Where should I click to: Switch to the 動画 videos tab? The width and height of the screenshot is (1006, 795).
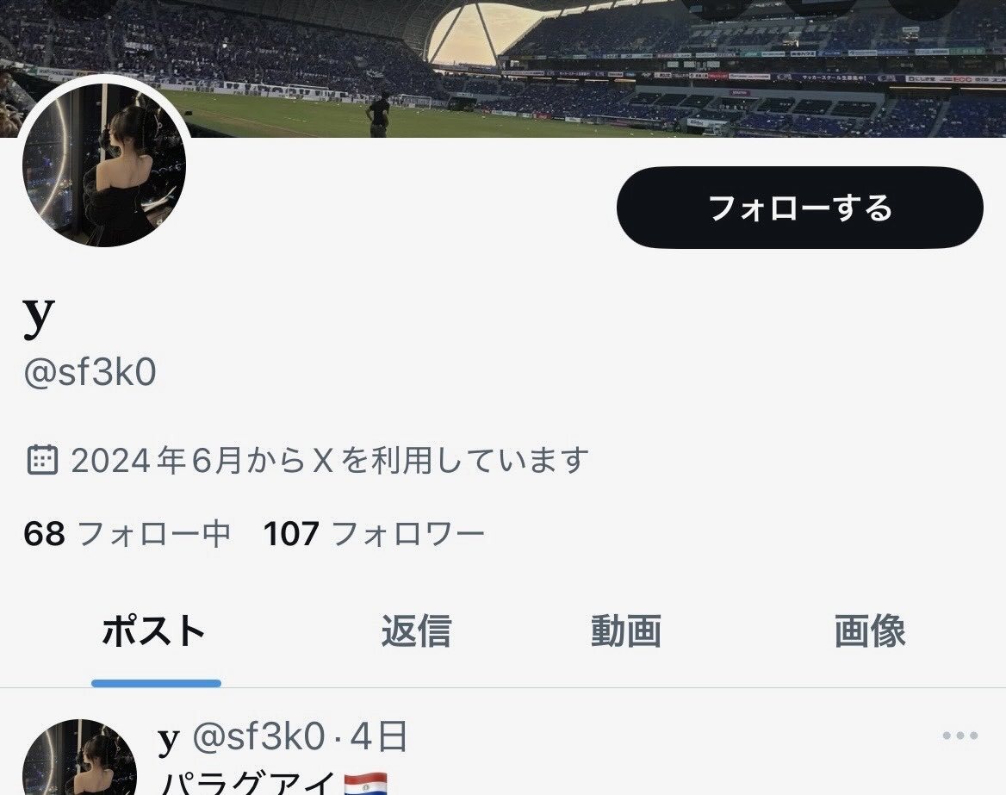click(x=626, y=630)
